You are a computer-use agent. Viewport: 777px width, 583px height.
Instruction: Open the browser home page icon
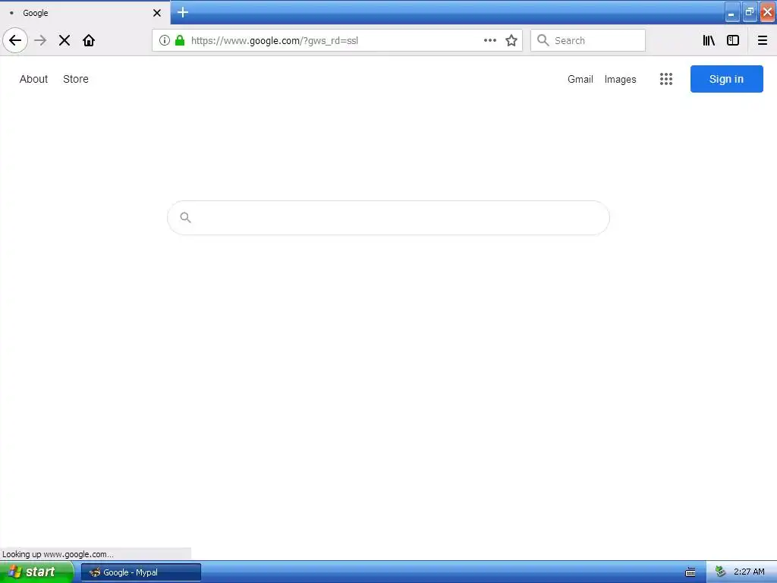coord(89,40)
